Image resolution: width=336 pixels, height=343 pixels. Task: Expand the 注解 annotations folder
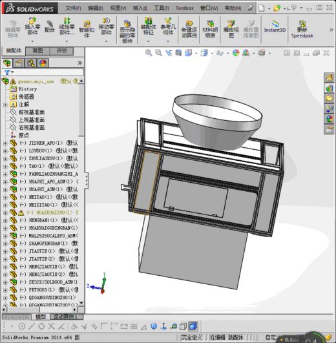[x=5, y=105]
